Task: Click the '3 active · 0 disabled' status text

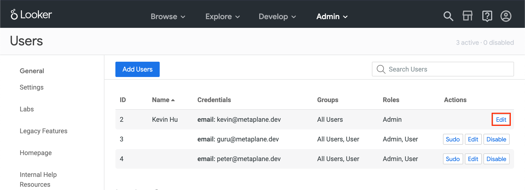Action: coord(485,43)
